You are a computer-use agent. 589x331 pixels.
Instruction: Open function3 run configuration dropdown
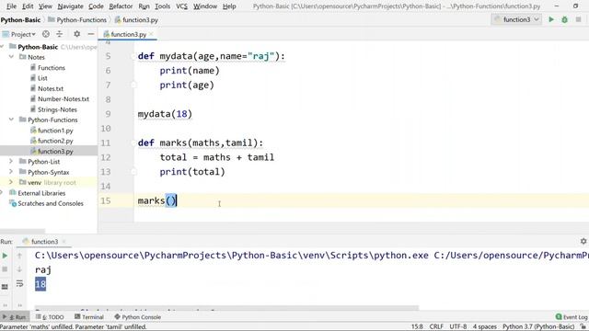516,19
